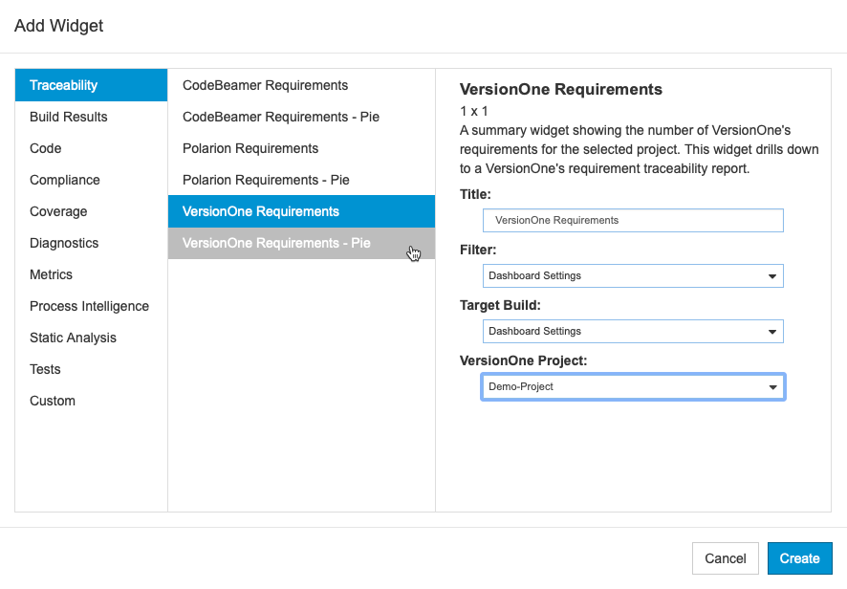This screenshot has width=847, height=589.
Task: Open the Process Intelligence category
Action: (91, 306)
